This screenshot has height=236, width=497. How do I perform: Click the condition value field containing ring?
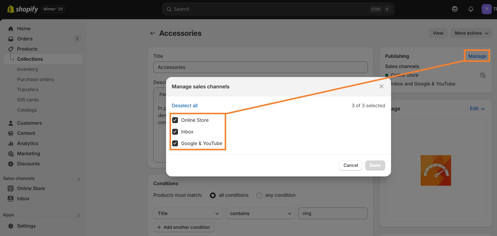[x=333, y=213]
